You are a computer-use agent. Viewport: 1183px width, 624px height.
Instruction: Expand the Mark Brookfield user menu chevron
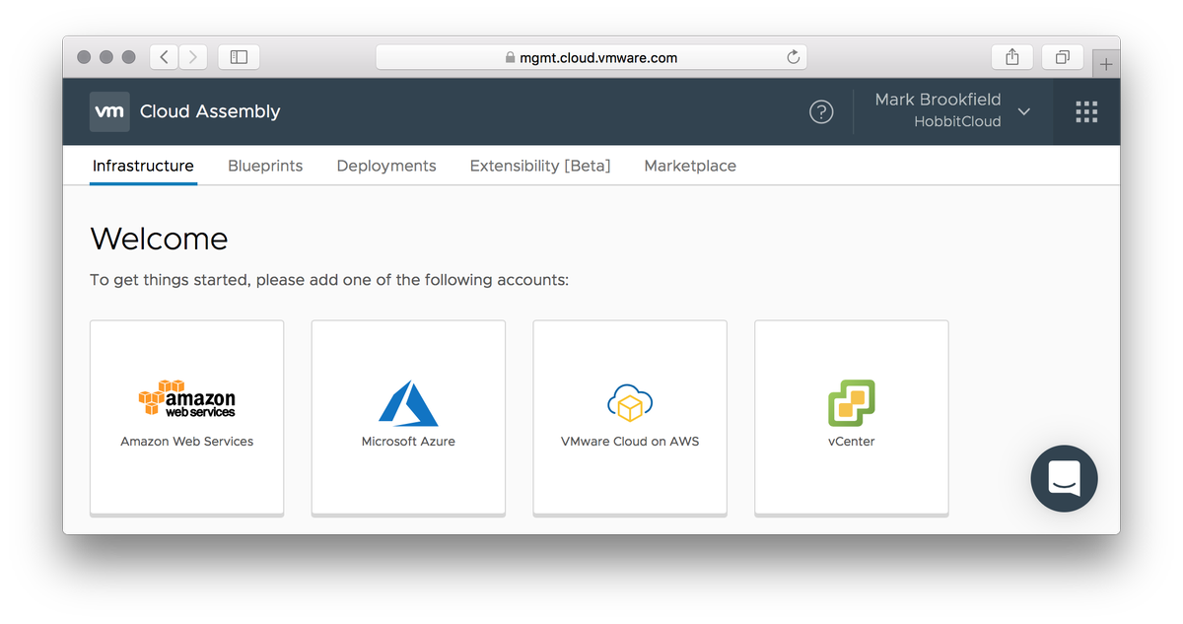pos(1024,111)
